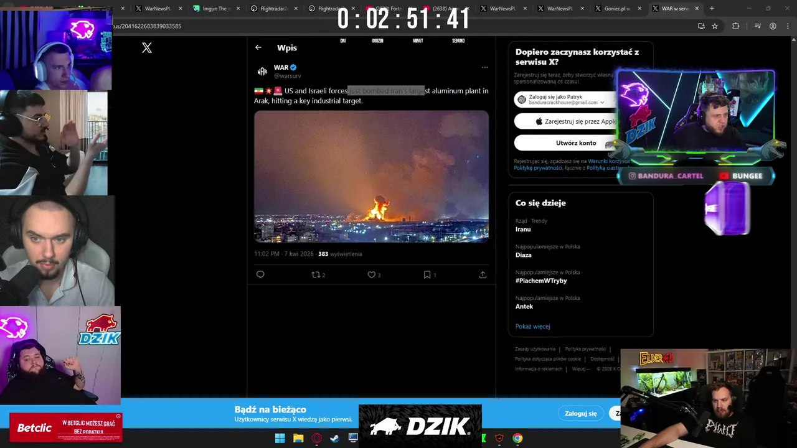Image resolution: width=797 pixels, height=448 pixels.
Task: Open Polityka prywatności footer link
Action: pos(585,349)
